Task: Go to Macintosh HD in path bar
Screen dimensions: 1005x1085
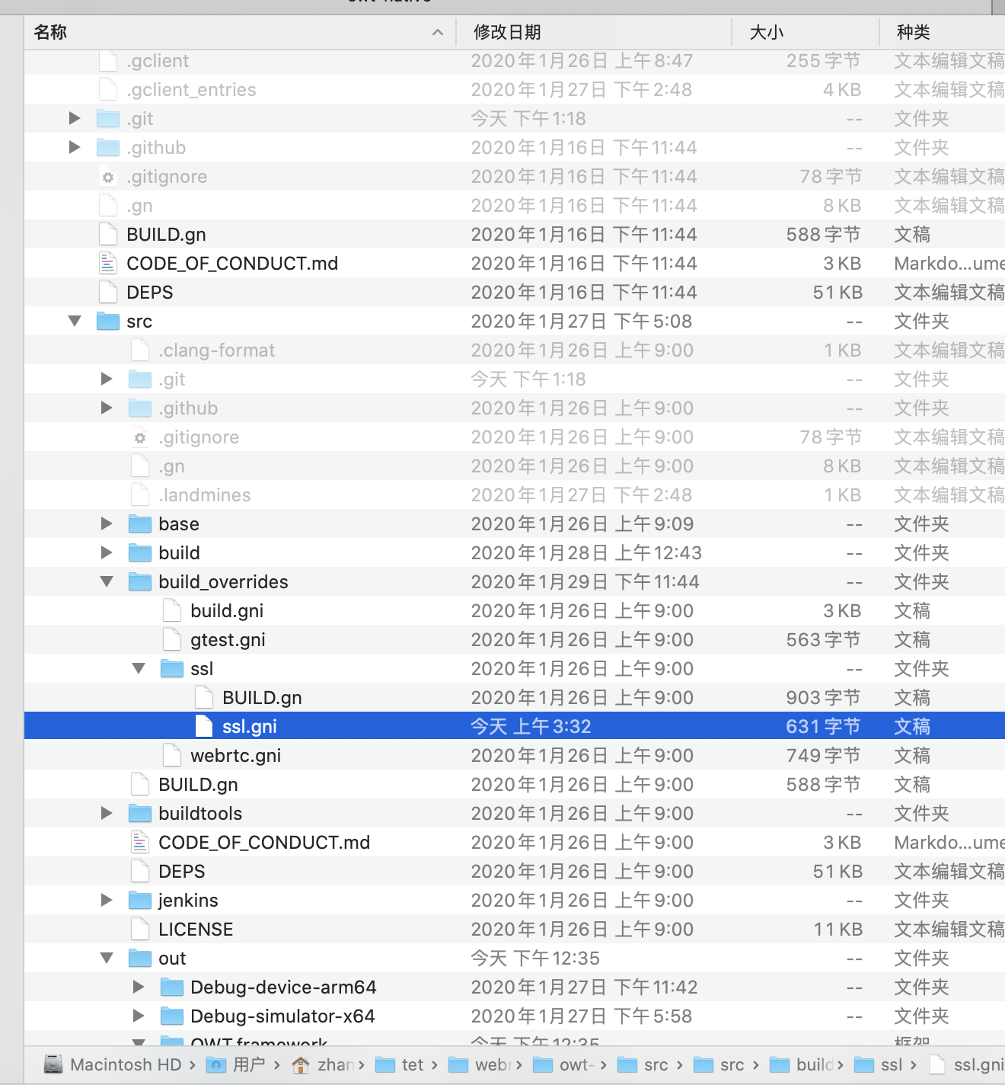Action: (x=126, y=1064)
